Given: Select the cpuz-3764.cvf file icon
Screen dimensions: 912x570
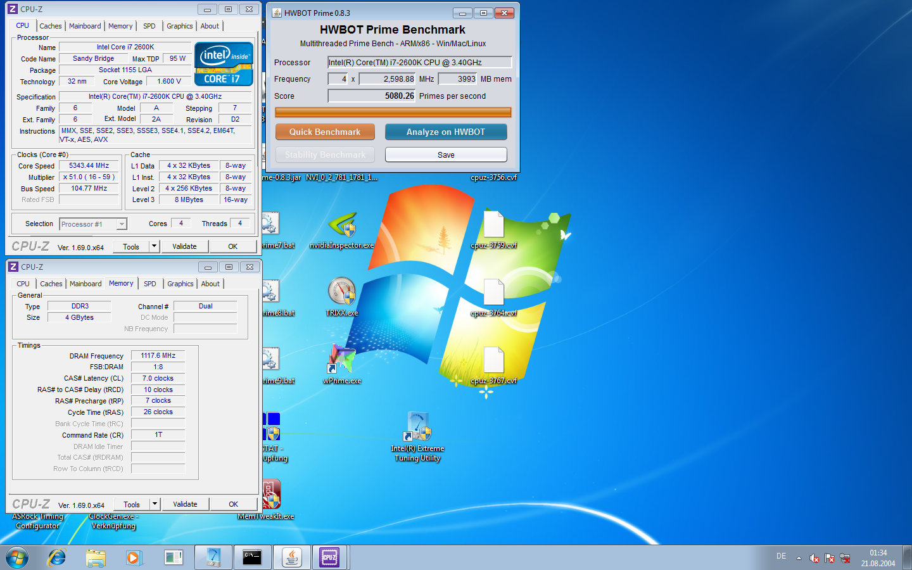Looking at the screenshot, I should (x=494, y=297).
